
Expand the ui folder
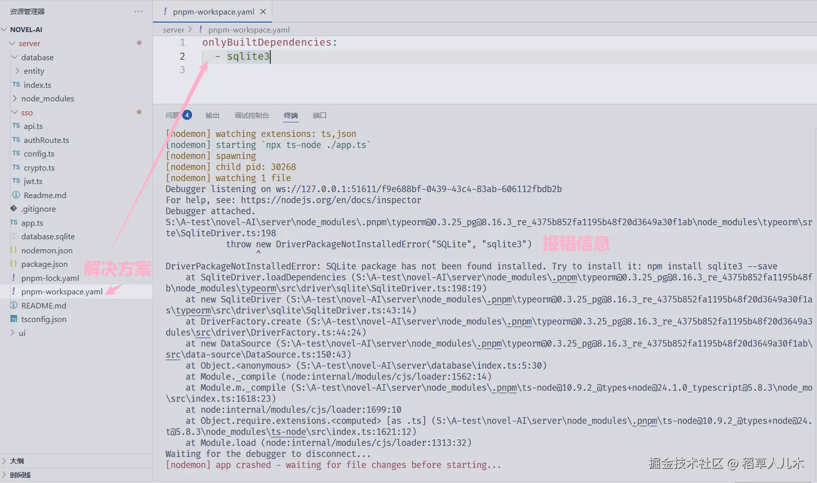click(x=12, y=333)
